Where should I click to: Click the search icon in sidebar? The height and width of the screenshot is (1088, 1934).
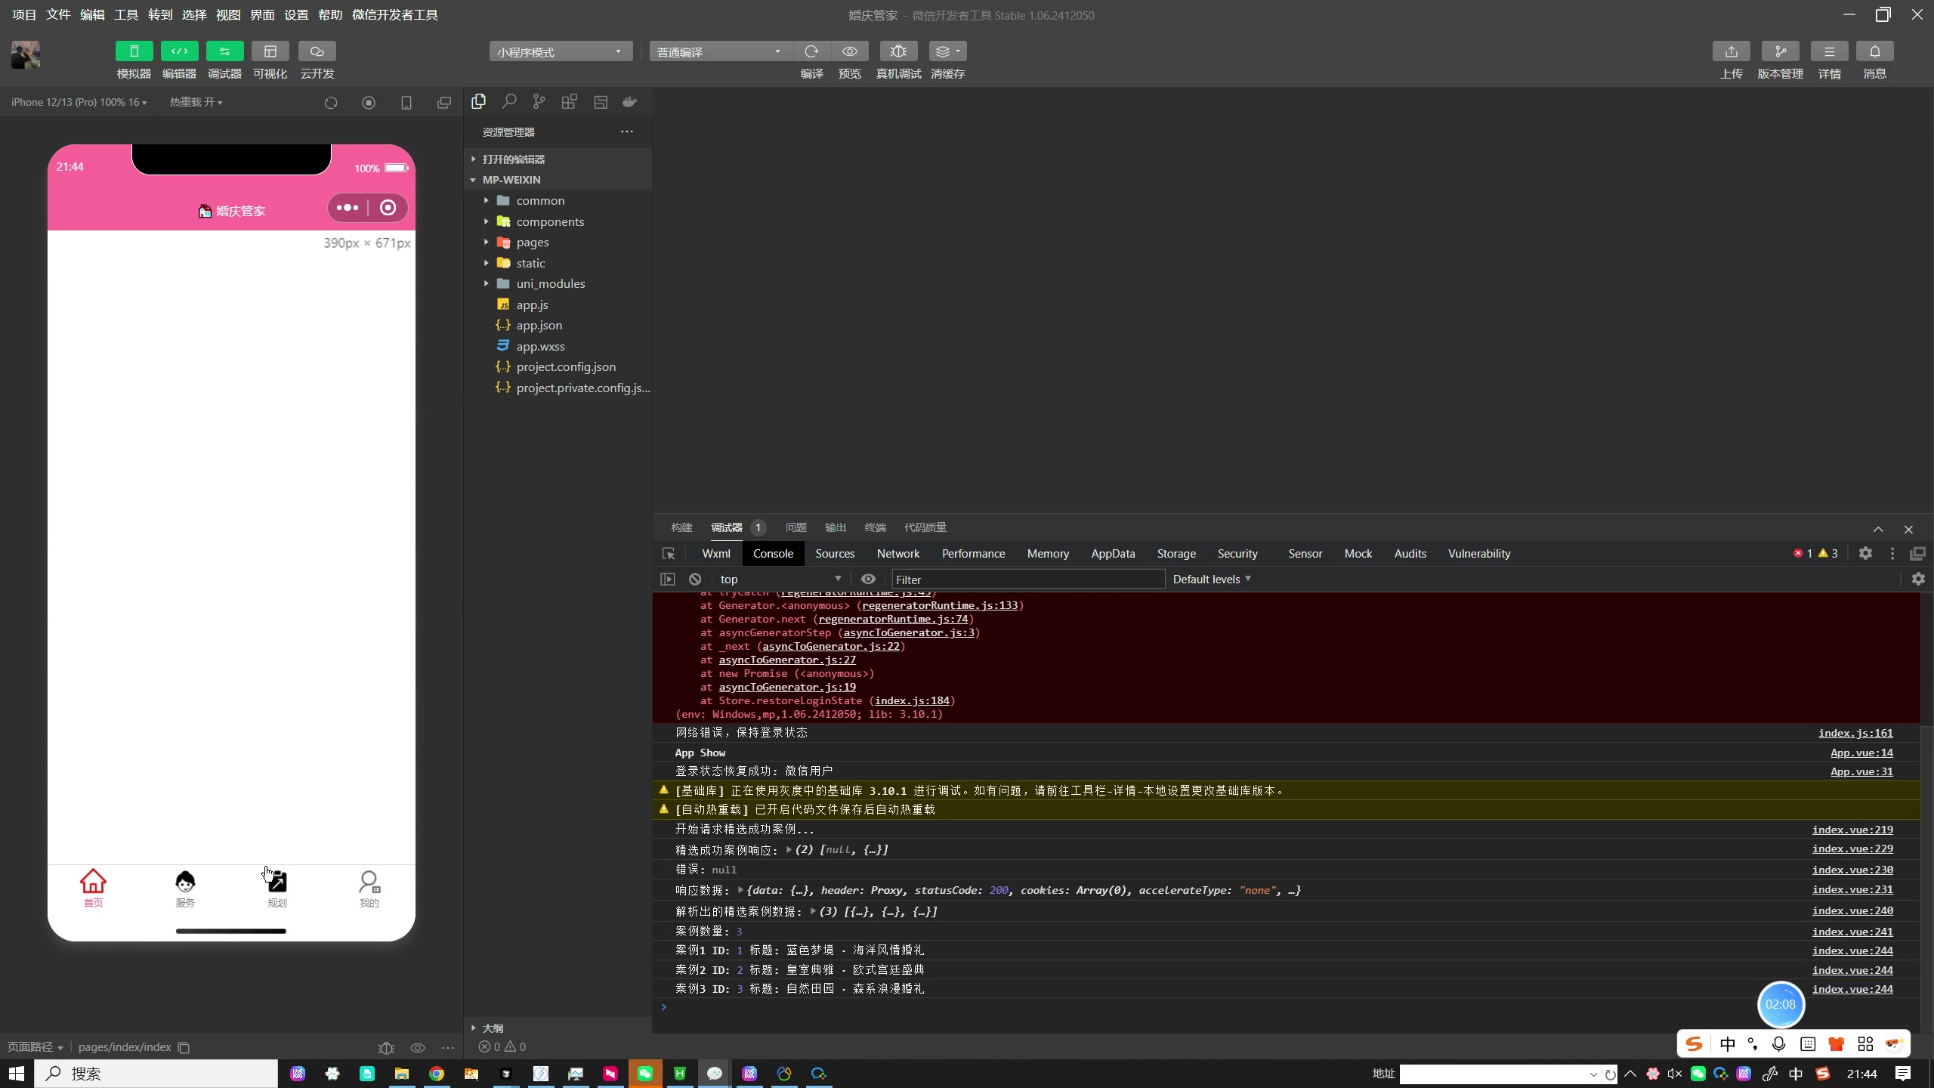click(x=509, y=101)
